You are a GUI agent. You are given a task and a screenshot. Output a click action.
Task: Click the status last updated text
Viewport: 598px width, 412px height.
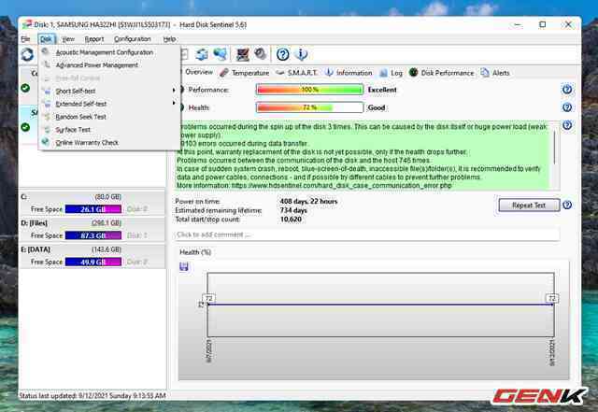pos(93,395)
